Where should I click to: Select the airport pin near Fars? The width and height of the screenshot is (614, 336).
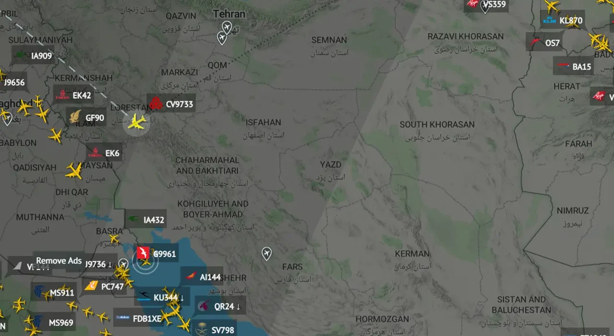click(267, 253)
